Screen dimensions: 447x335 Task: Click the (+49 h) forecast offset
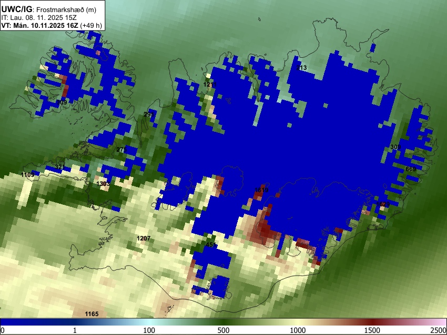click(91, 25)
